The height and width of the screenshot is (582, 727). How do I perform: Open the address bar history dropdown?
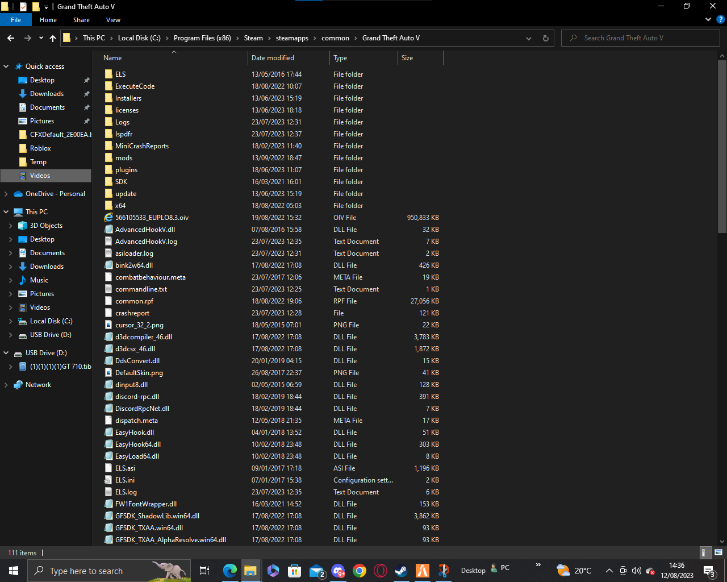click(529, 38)
